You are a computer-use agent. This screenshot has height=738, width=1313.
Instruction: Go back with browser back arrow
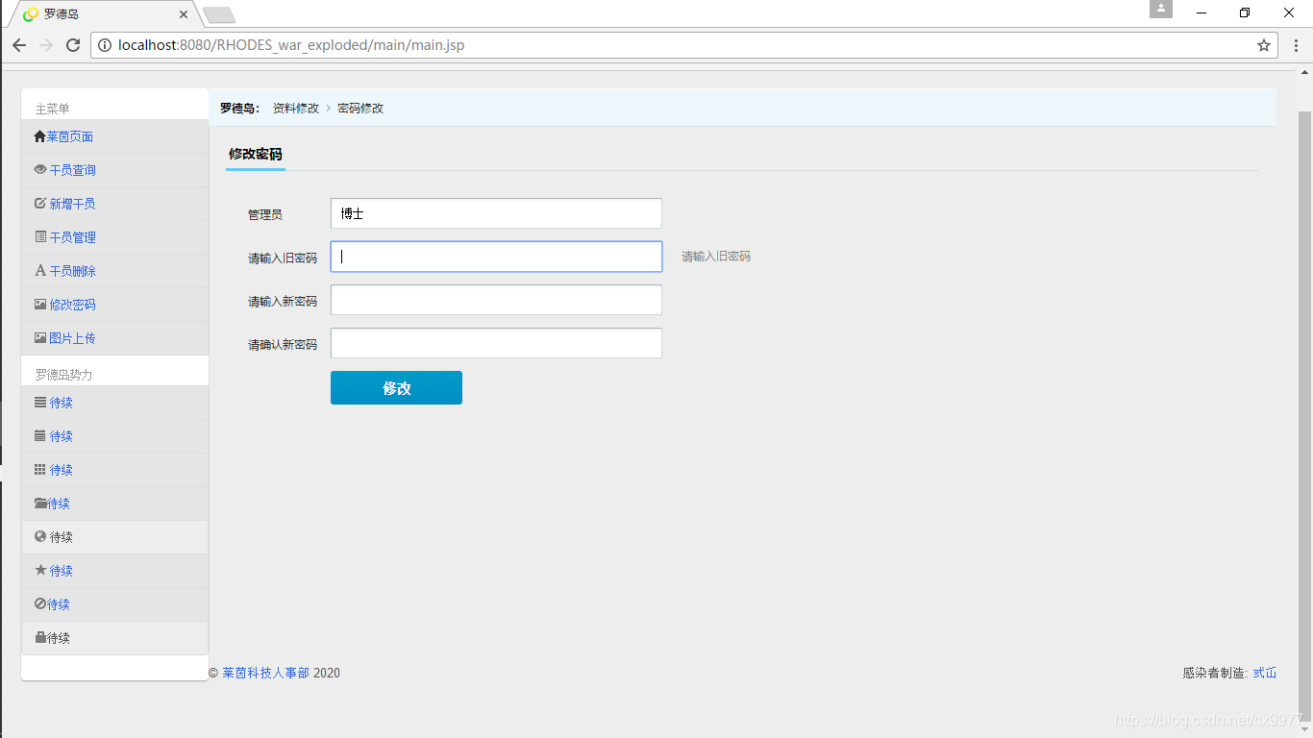(19, 45)
